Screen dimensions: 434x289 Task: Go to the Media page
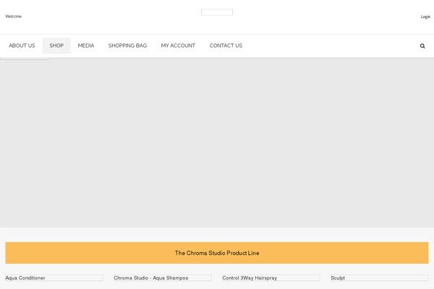point(86,46)
